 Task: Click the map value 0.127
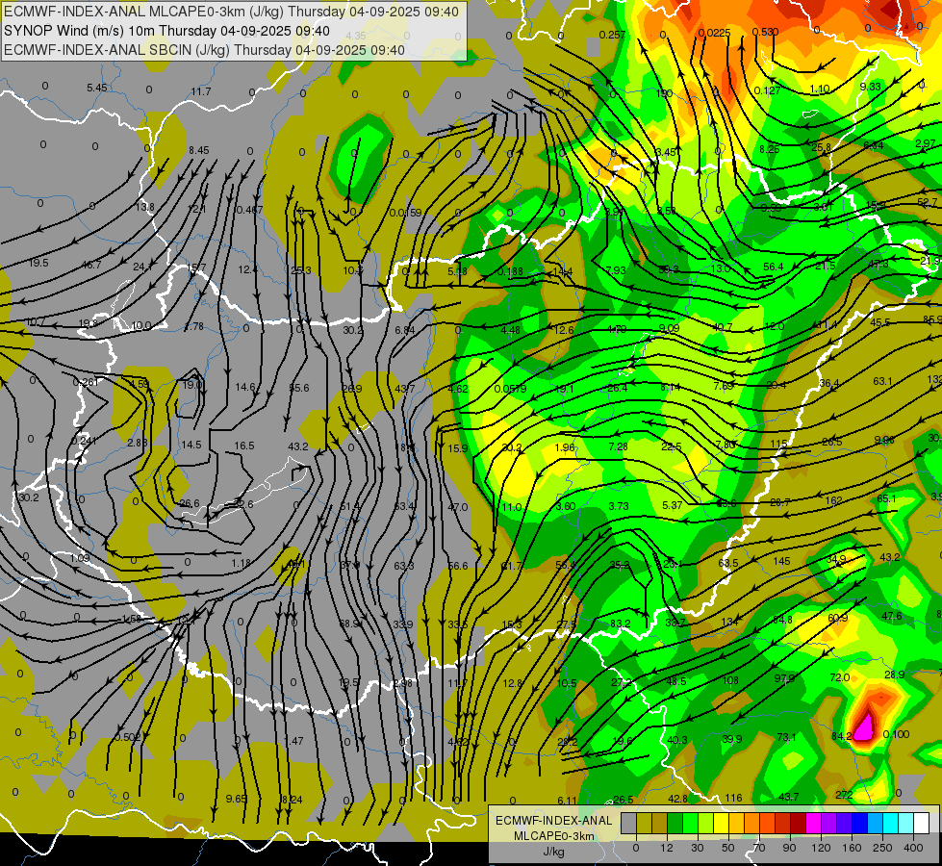point(767,90)
